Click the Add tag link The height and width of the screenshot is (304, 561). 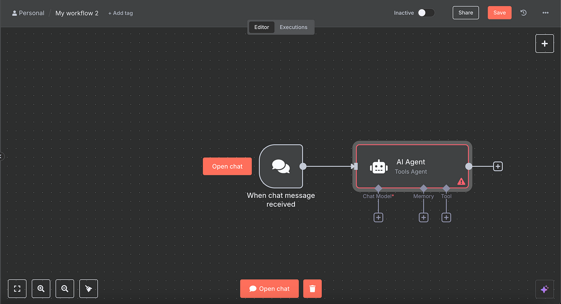pos(121,13)
